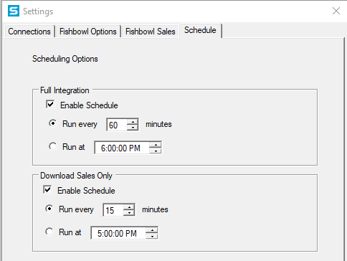Increase Download Sales 15 minutes up arrow

click(x=129, y=207)
